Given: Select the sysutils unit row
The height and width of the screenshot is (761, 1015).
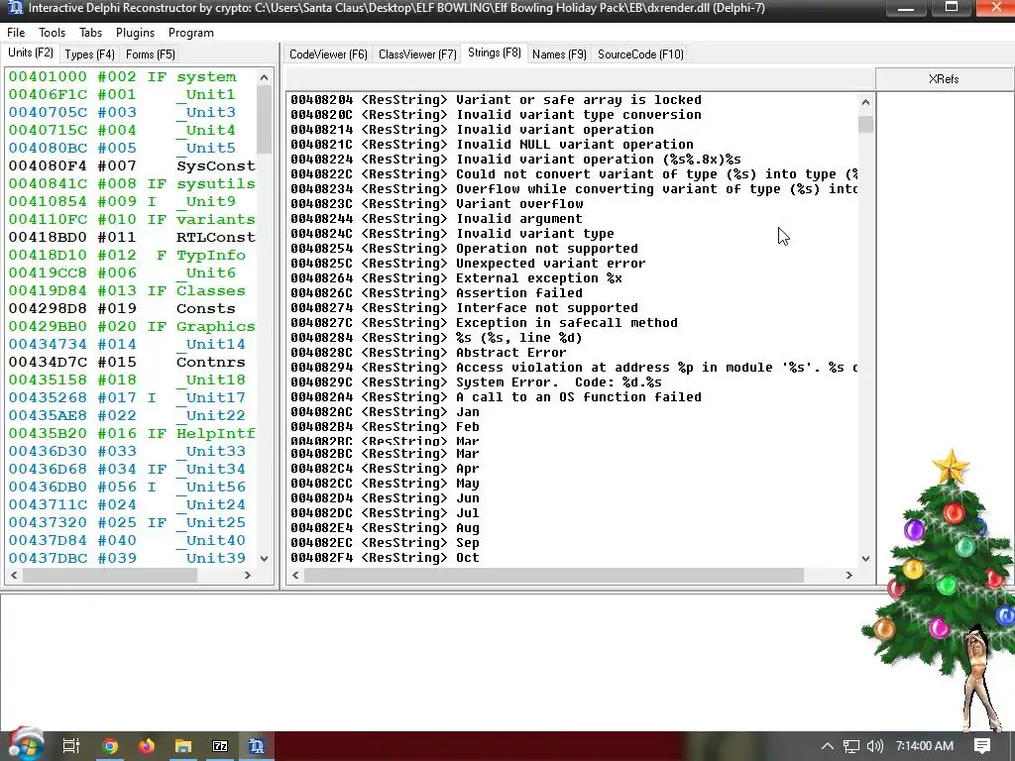Looking at the screenshot, I should click(132, 183).
